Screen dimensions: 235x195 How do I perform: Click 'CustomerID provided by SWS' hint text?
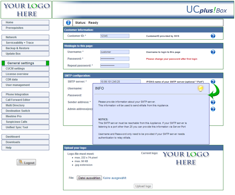[x=163, y=36]
